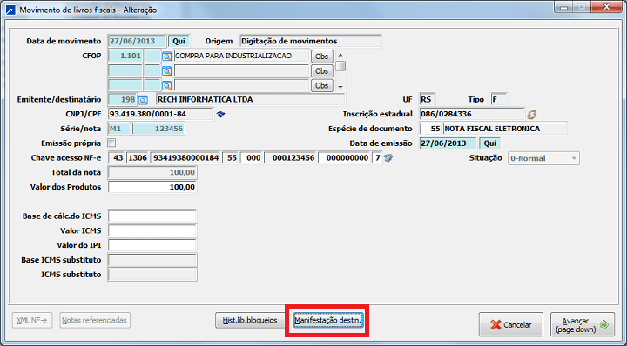Image resolution: width=627 pixels, height=346 pixels.
Task: Click the CFOP list scroll down arrow
Action: pyautogui.click(x=340, y=87)
